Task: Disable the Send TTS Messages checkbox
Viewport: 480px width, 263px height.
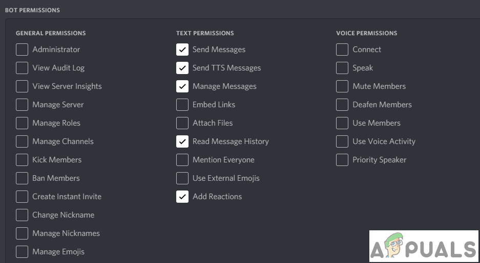Action: tap(182, 68)
